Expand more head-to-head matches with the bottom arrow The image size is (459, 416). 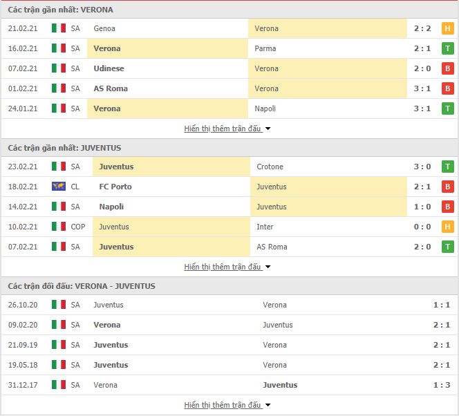pyautogui.click(x=268, y=405)
